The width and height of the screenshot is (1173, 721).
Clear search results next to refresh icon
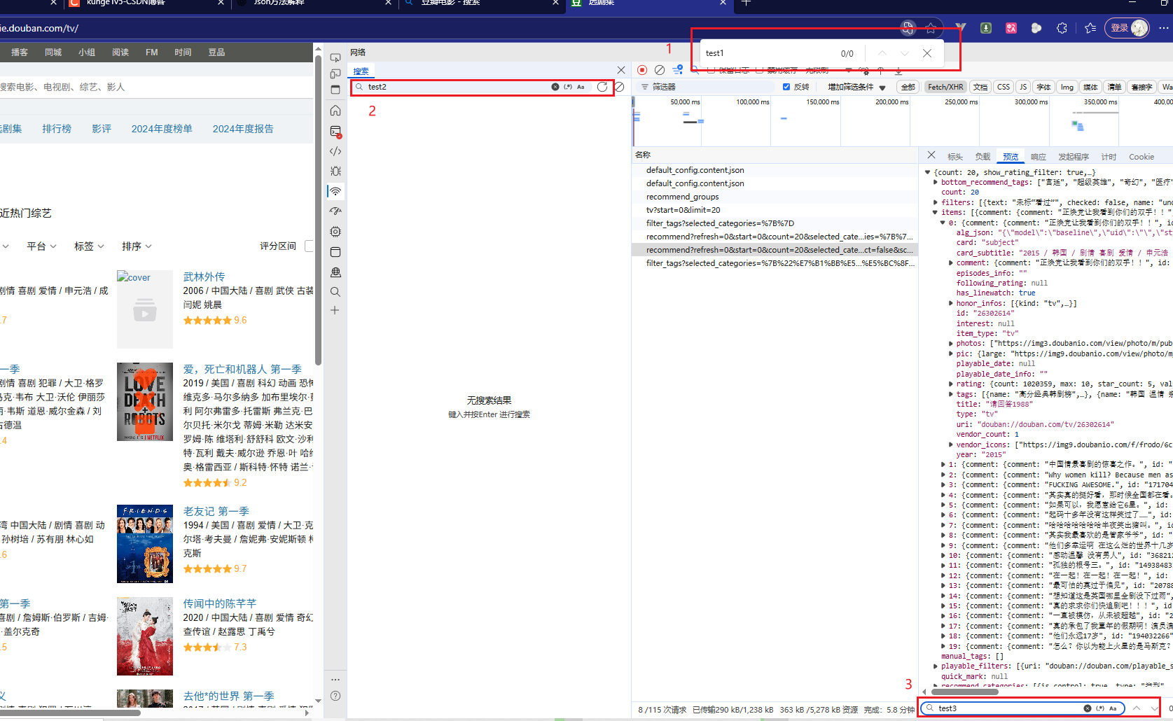coord(619,87)
